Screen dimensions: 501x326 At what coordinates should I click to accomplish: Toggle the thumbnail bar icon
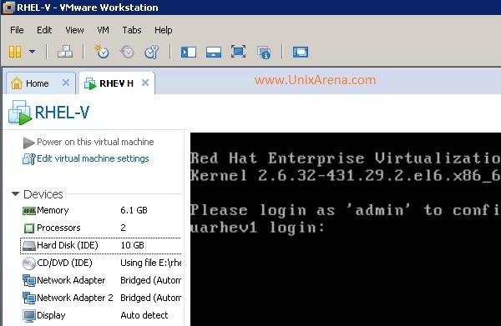pyautogui.click(x=214, y=52)
